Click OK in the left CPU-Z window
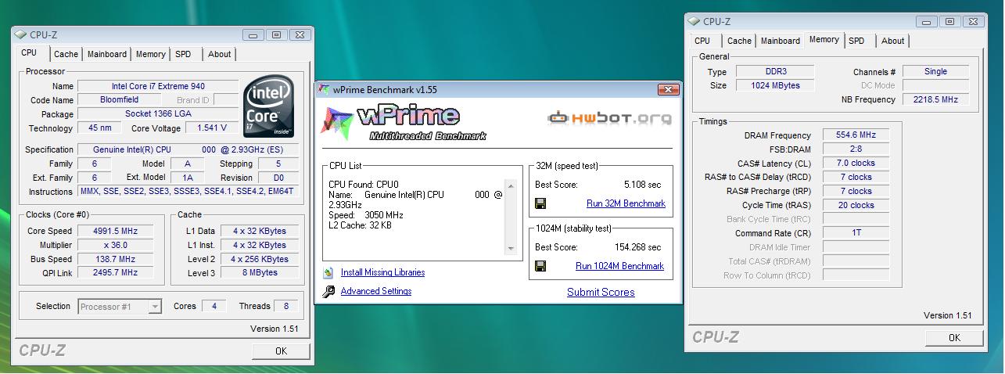Screen dimensions: 1005x374 pyautogui.click(x=281, y=351)
